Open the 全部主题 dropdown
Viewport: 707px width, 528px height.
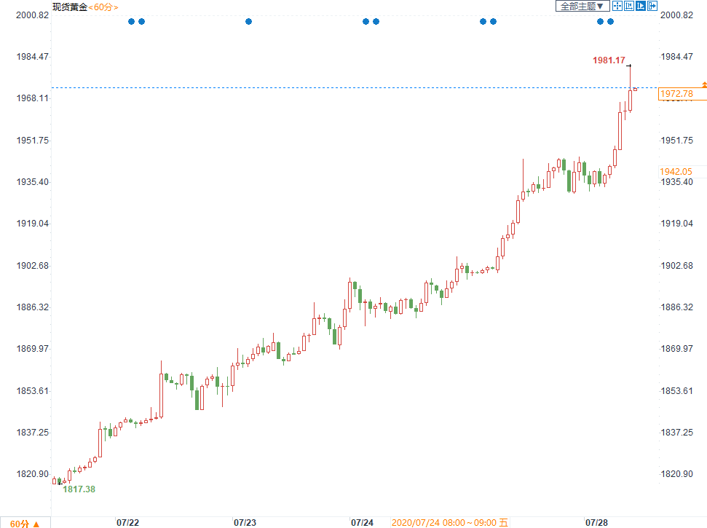coord(582,7)
